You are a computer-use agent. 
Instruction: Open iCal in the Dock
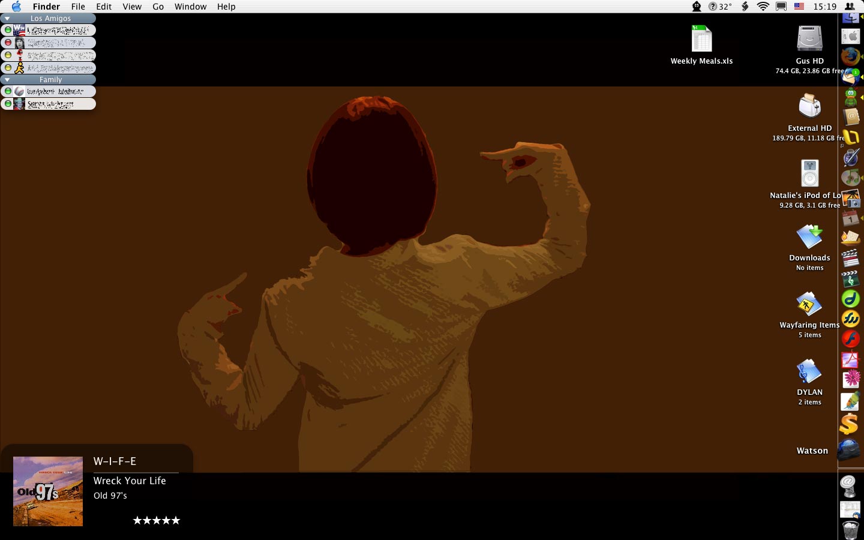[x=851, y=218]
